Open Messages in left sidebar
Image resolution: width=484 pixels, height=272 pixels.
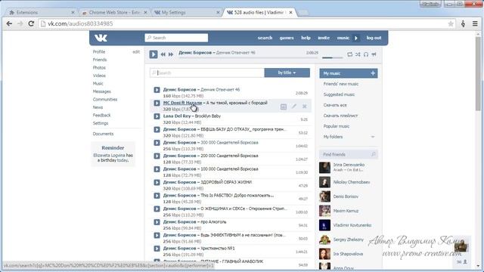coord(101,91)
